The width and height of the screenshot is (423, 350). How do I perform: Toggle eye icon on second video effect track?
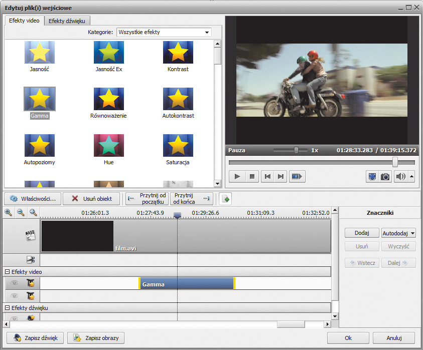coord(15,296)
